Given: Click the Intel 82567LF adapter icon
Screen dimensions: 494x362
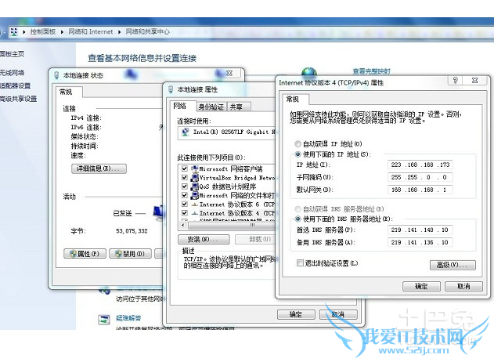Looking at the screenshot, I should (186, 132).
